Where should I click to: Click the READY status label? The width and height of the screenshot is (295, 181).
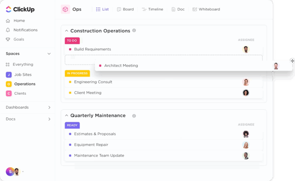[72, 125]
